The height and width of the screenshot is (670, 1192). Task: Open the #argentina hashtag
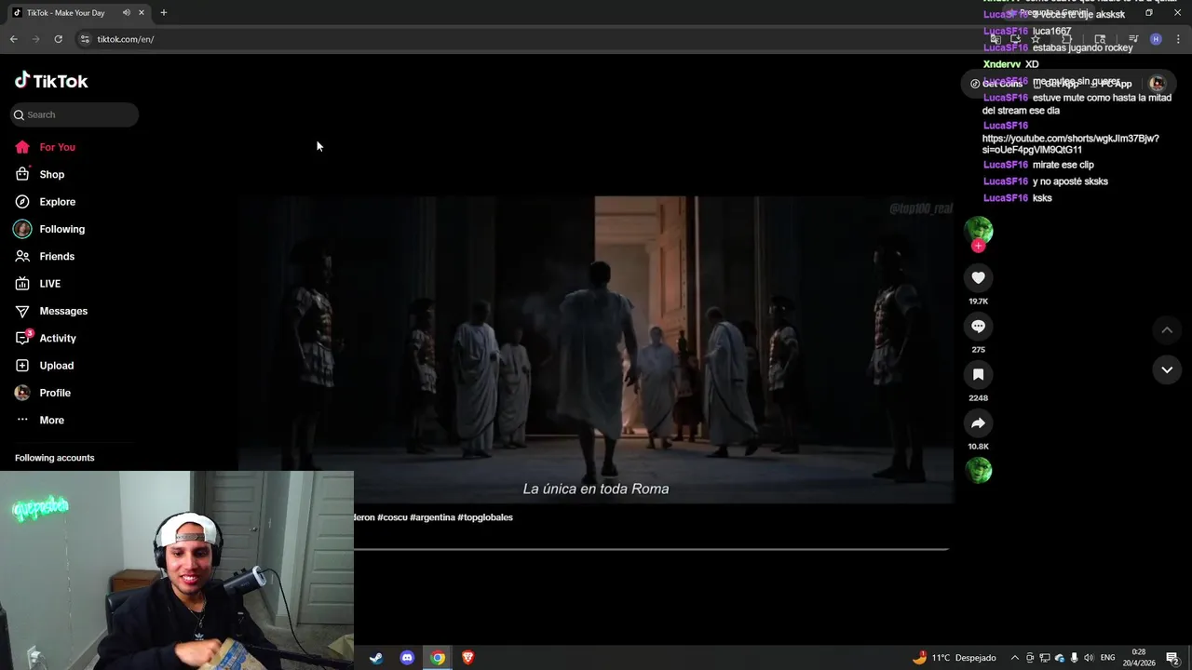pos(432,517)
